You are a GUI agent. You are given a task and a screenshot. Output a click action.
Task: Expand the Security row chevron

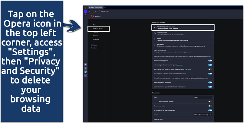[x=211, y=39]
